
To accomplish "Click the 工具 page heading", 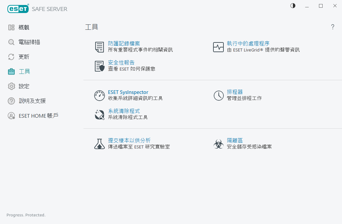I will tap(92, 27).
